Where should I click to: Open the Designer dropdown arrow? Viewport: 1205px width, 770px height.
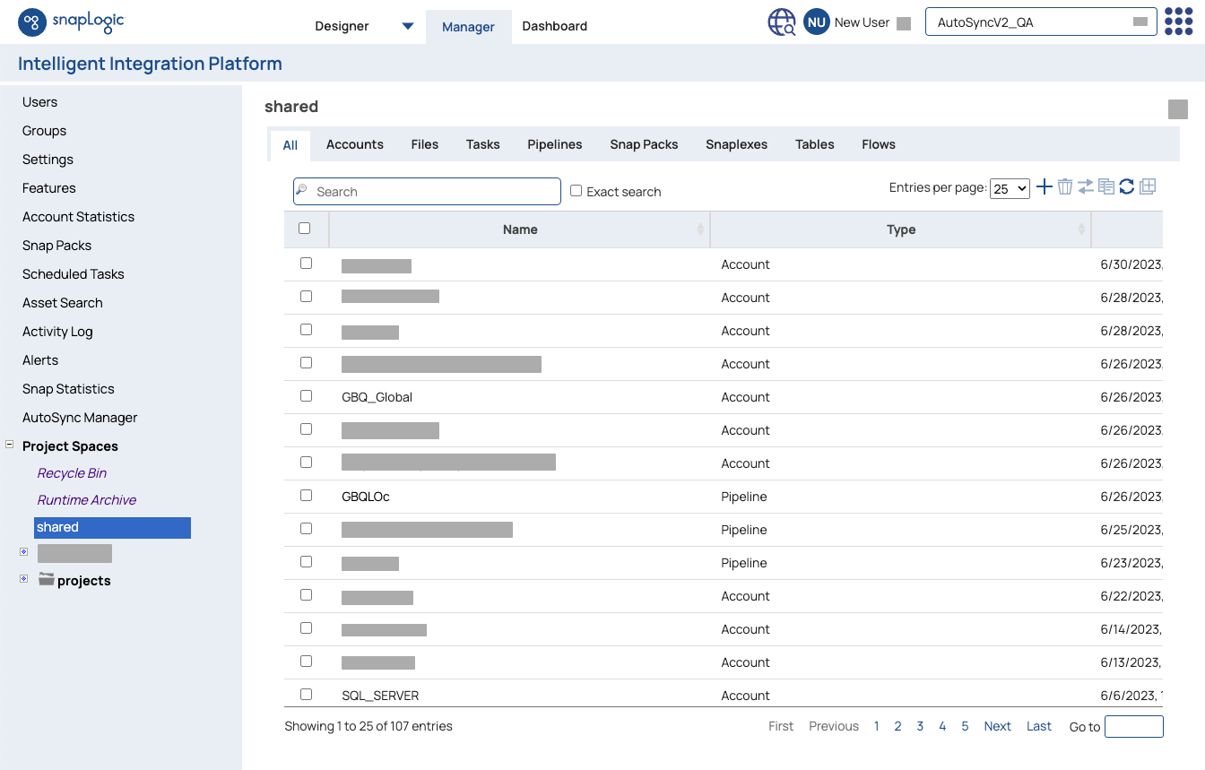tap(408, 26)
